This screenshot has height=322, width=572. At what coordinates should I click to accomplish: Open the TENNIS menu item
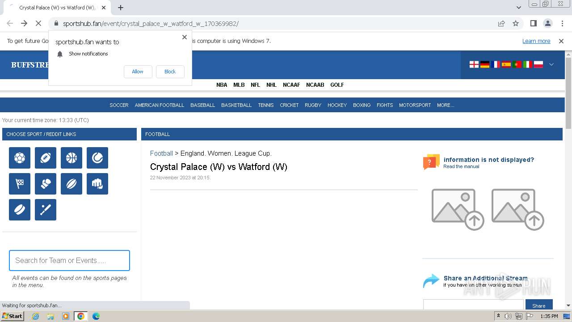266,105
